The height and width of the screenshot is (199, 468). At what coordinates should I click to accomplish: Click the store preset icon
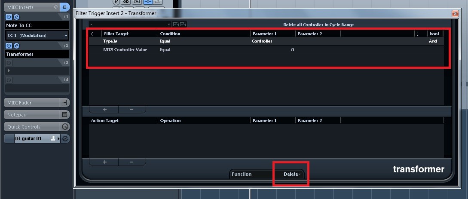click(x=176, y=24)
